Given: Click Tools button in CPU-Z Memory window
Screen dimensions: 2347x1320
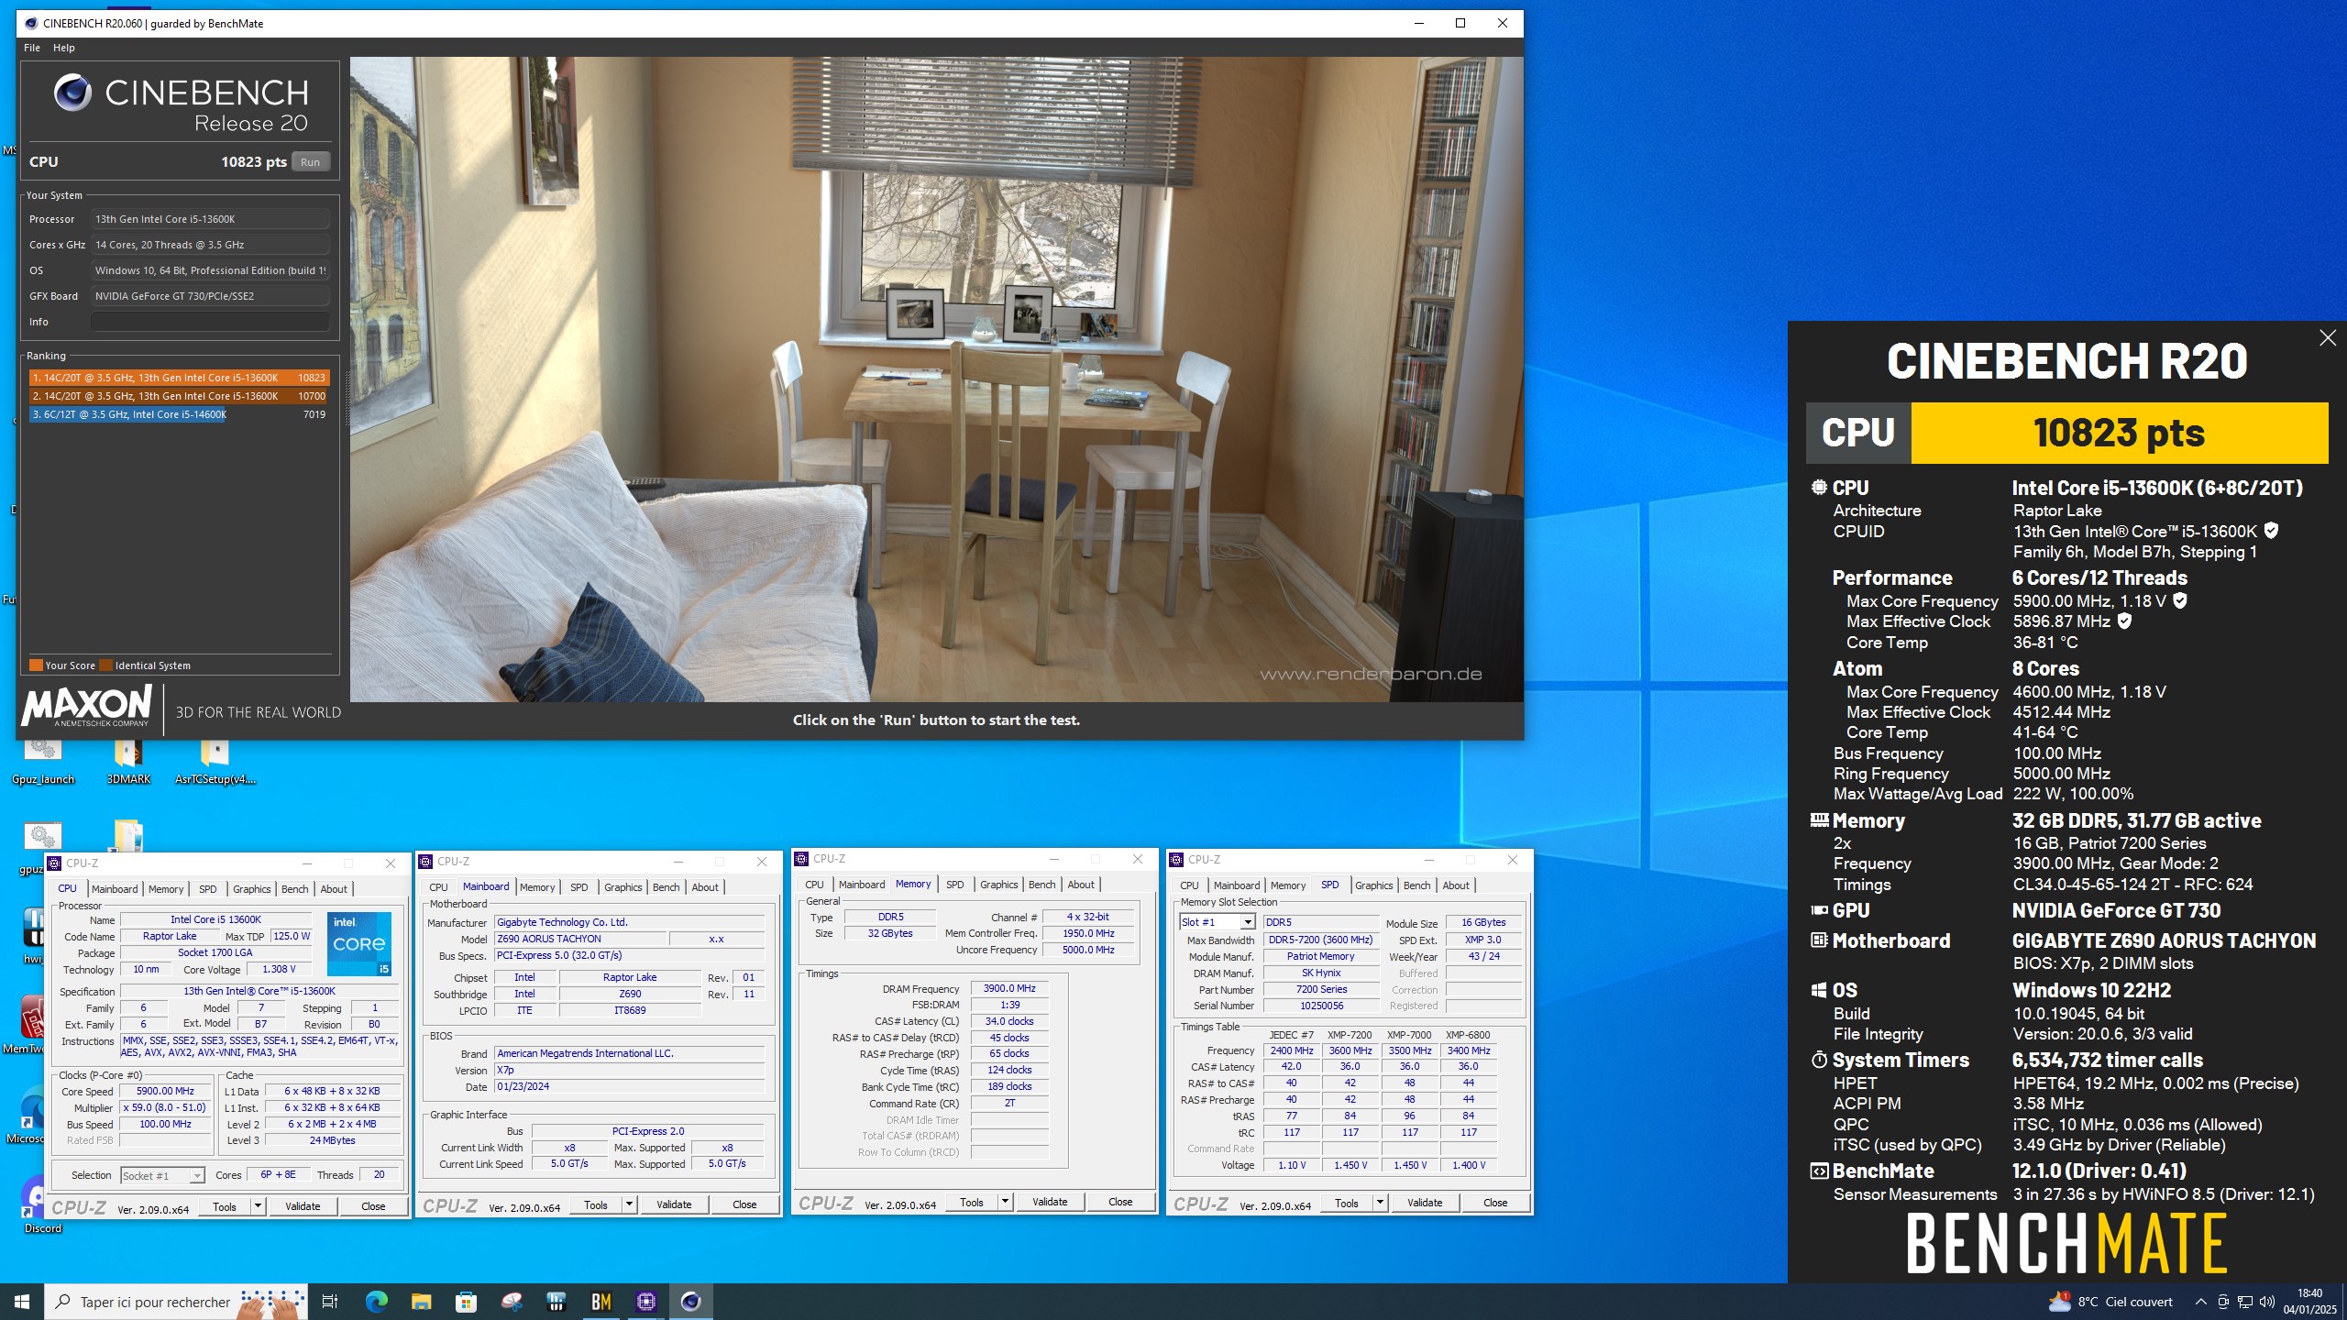Looking at the screenshot, I should 972,1202.
